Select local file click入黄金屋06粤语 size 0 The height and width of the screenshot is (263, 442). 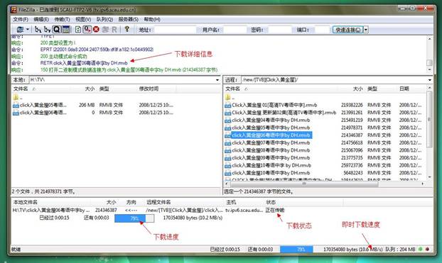[93, 113]
